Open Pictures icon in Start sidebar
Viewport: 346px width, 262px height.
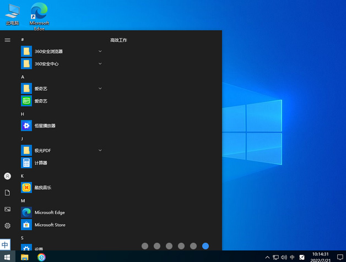pos(8,209)
